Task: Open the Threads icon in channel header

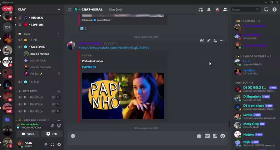Action: tap(201, 10)
